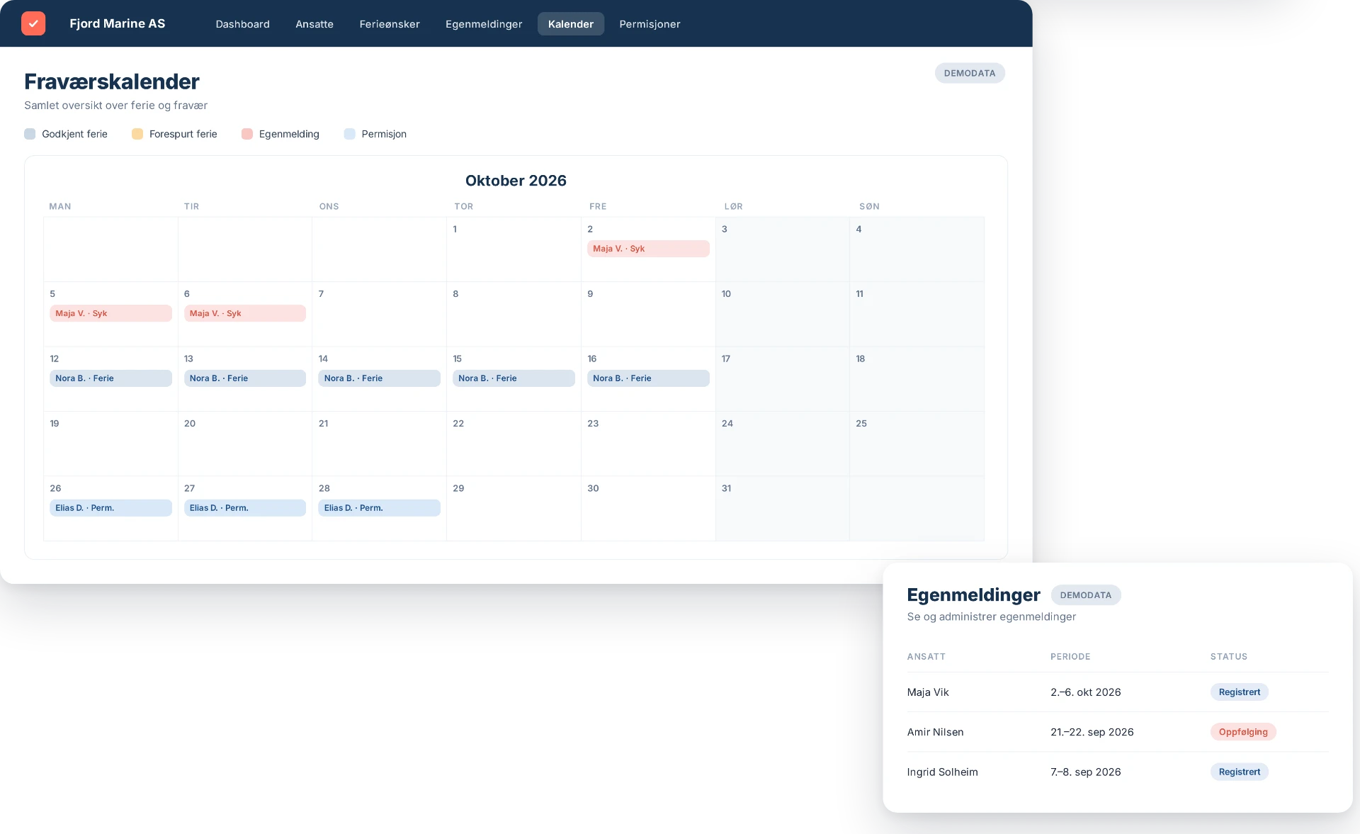
Task: Click the Ingrid Solheim row name
Action: 942,772
